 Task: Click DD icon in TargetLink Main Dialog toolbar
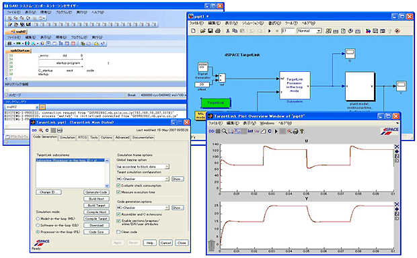tap(34, 130)
